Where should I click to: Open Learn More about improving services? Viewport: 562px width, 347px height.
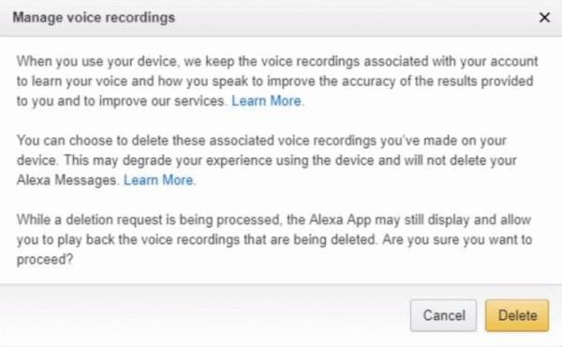266,101
